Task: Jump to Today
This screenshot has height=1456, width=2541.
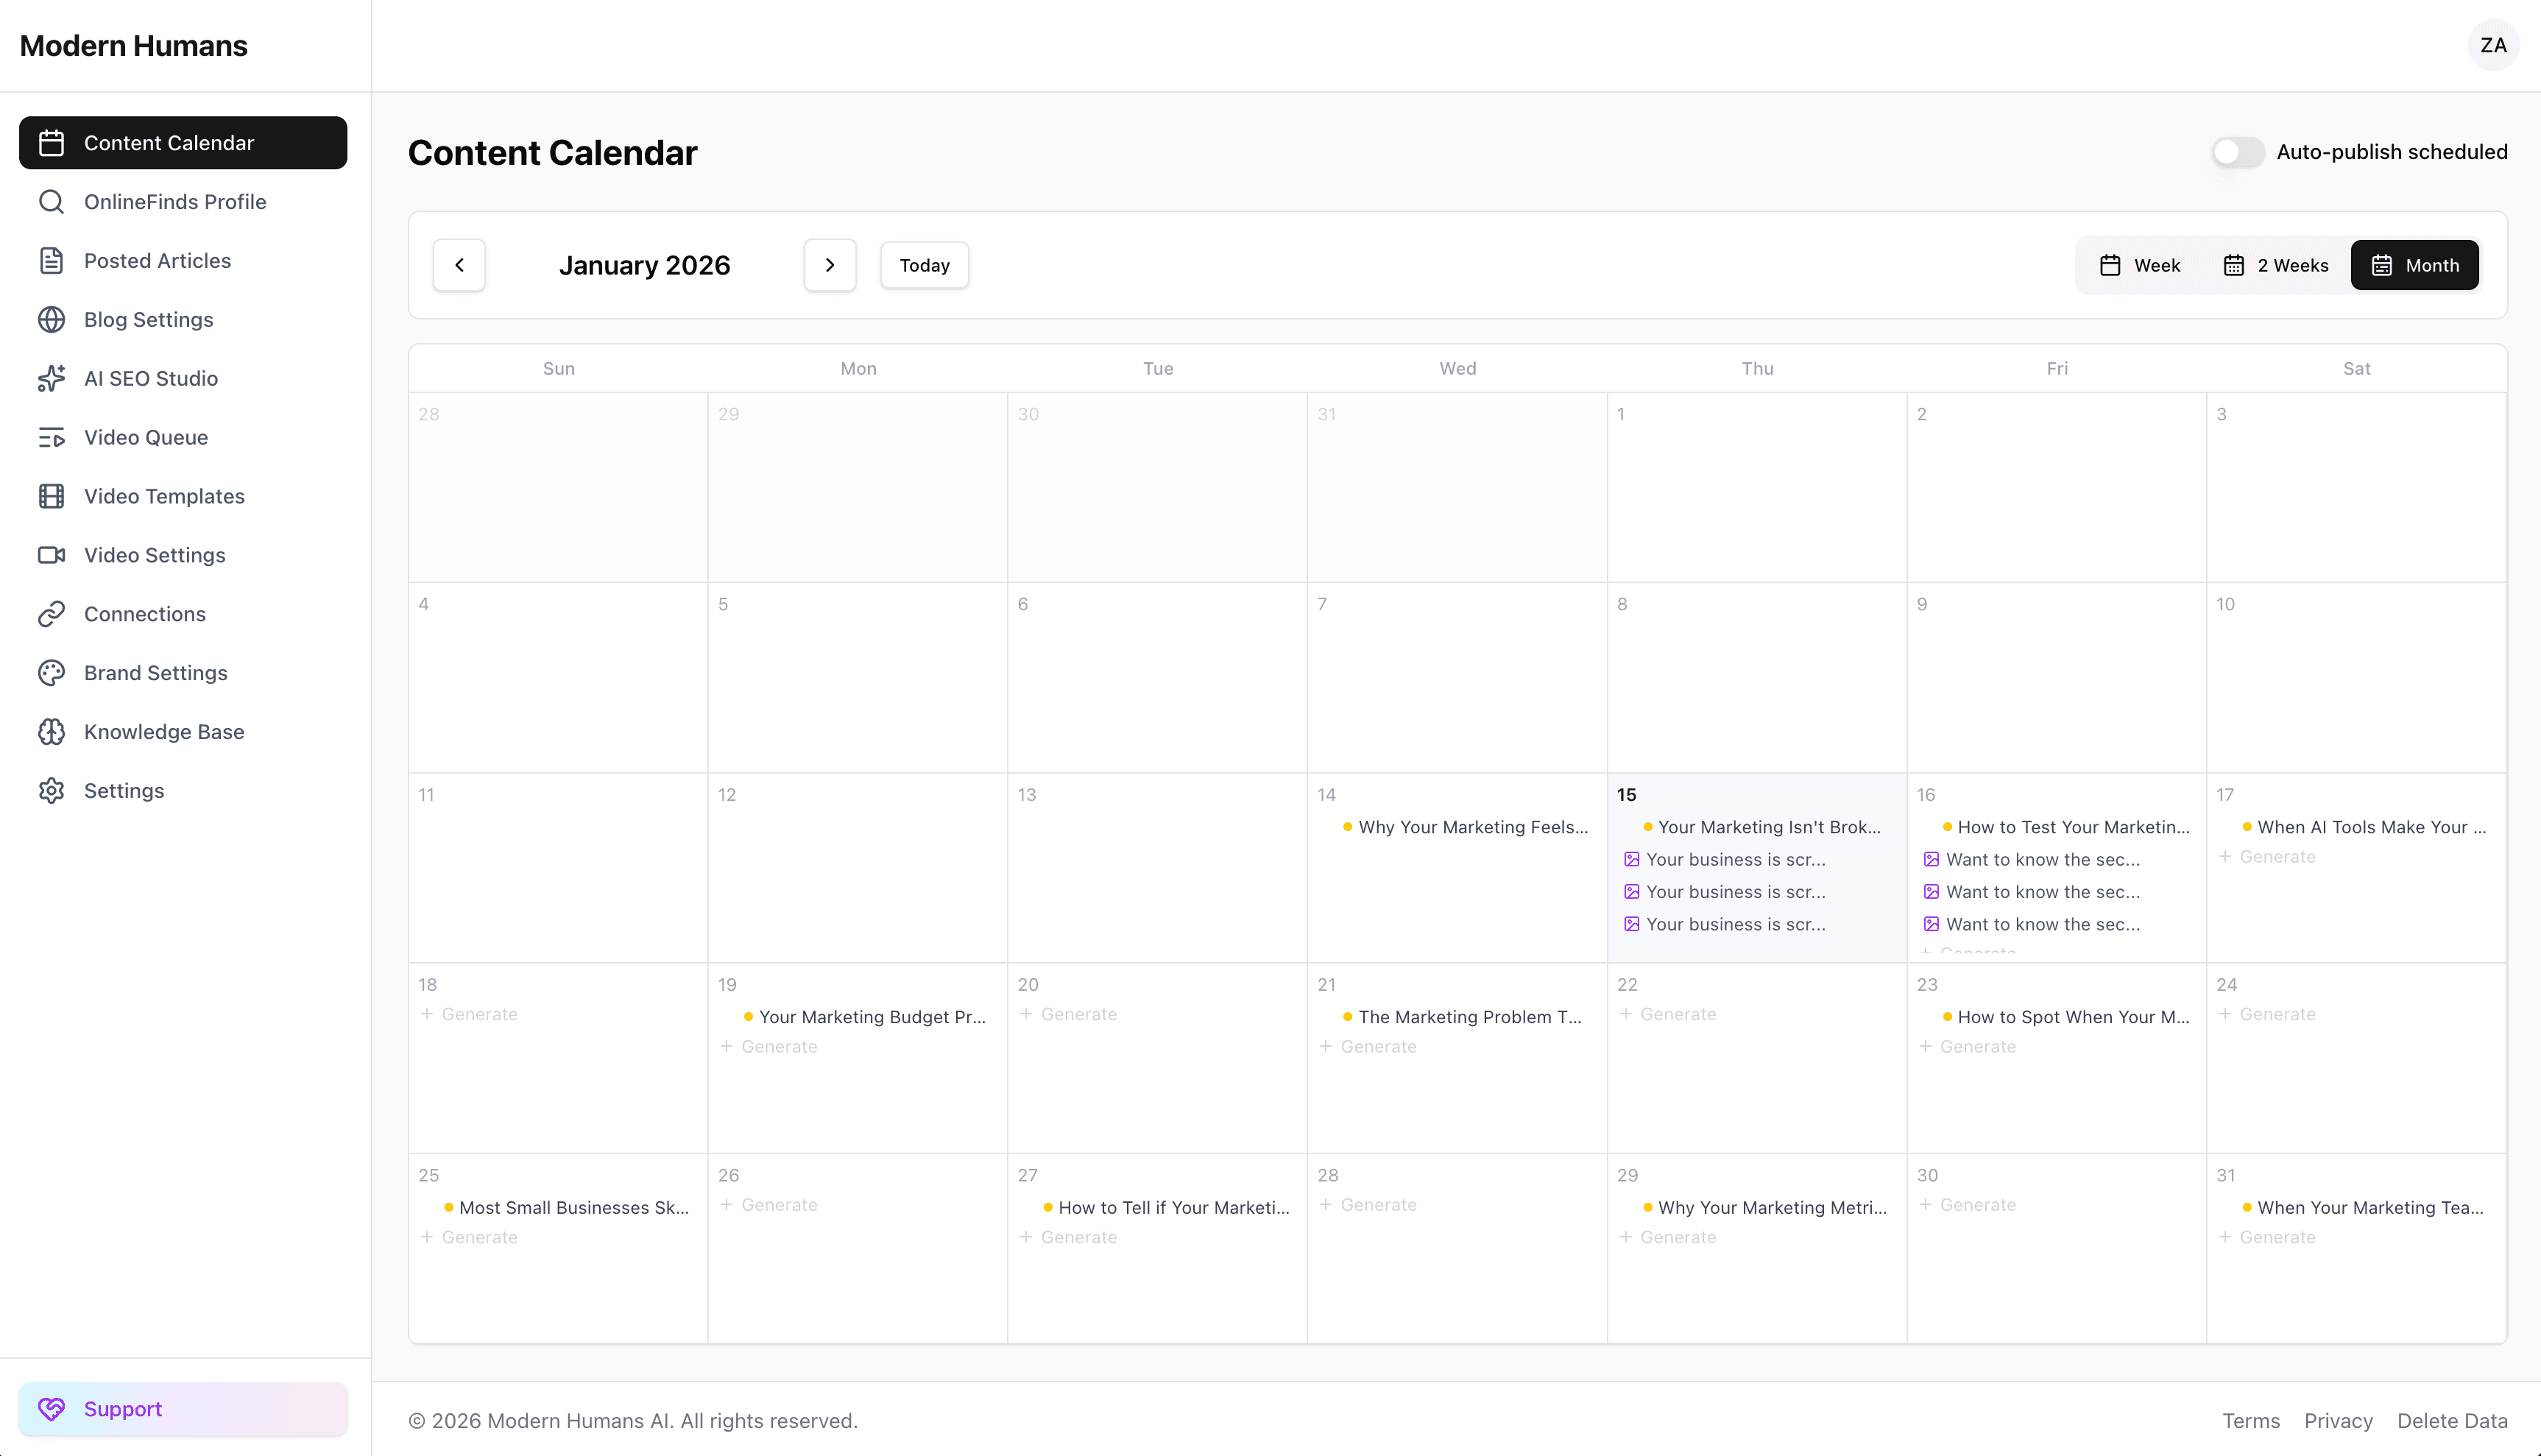Action: click(x=923, y=264)
